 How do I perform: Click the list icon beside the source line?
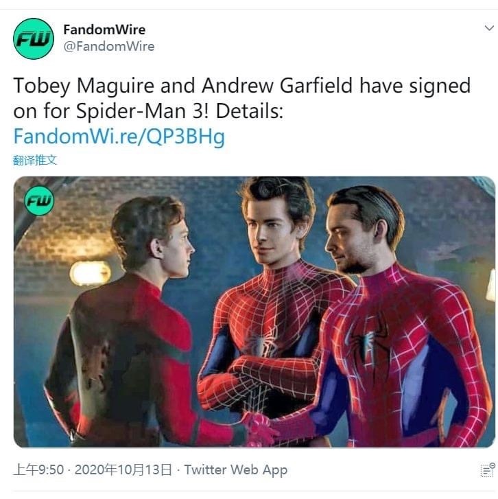pyautogui.click(x=487, y=470)
